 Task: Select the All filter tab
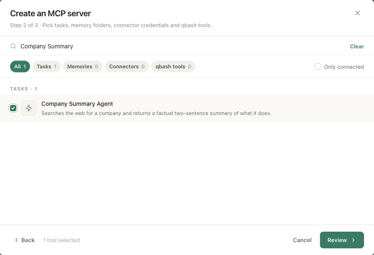point(20,66)
